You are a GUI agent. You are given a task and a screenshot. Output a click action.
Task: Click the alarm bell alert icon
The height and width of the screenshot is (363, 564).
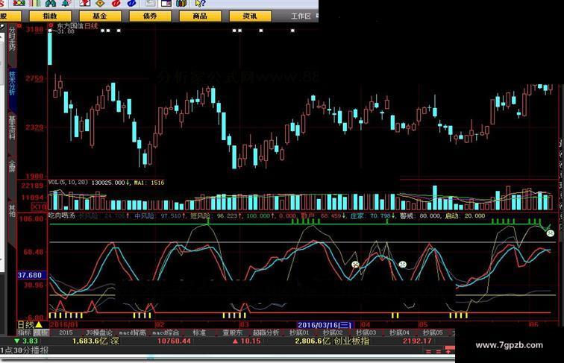click(66, 3)
